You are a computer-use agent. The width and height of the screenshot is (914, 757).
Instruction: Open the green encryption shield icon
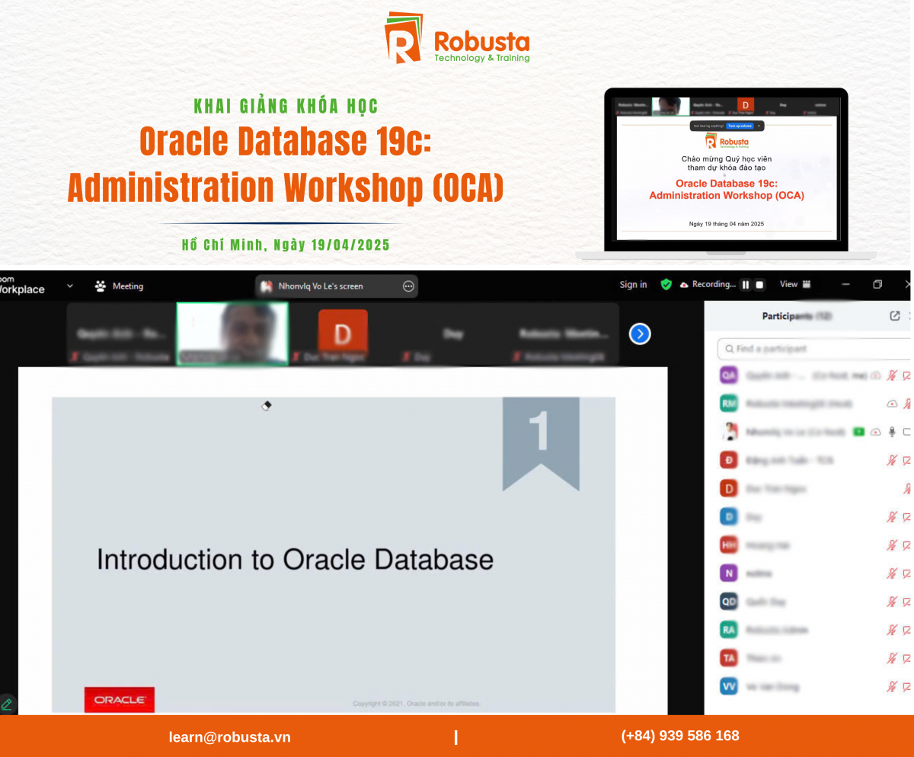point(666,284)
